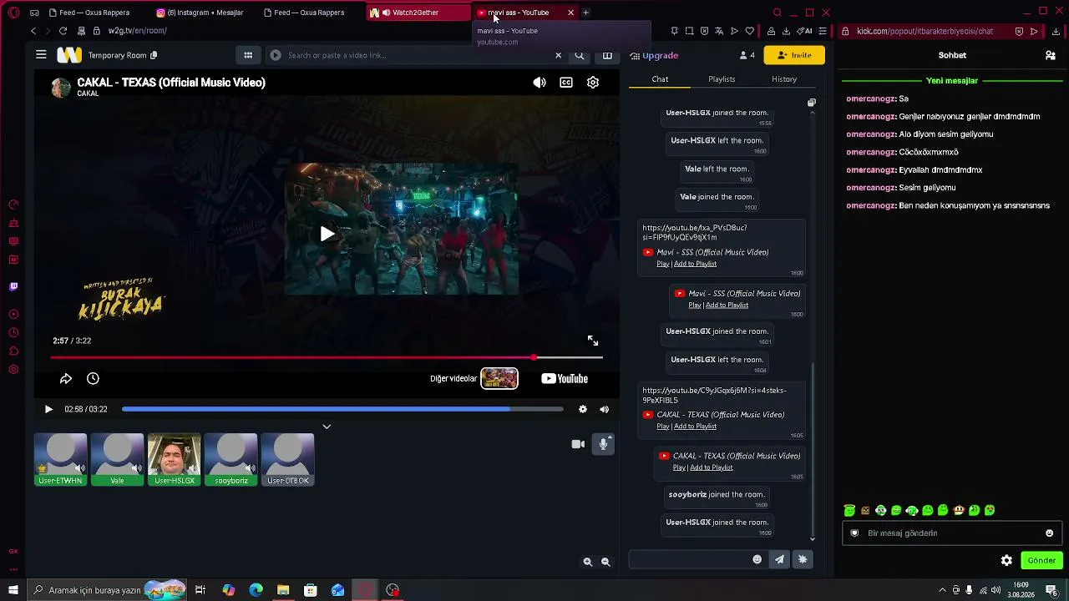Screen dimensions: 1069x601
Task: Close the mavi sss YouTube tab
Action: pyautogui.click(x=570, y=13)
